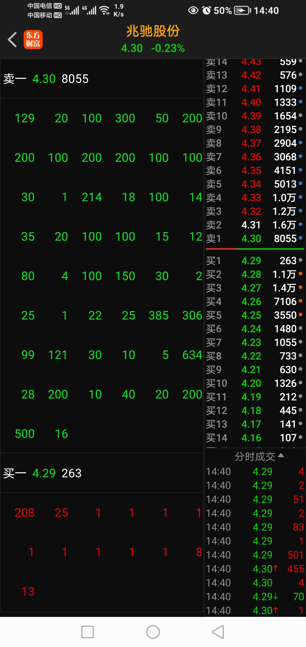Tap the WiFi status icon
The image size is (306, 647).
105,10
